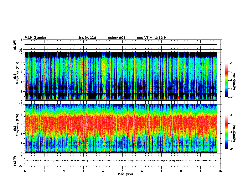Click the -6 label on ch.1 color scale
Screen dimensions: 248x192
tap(231, 63)
